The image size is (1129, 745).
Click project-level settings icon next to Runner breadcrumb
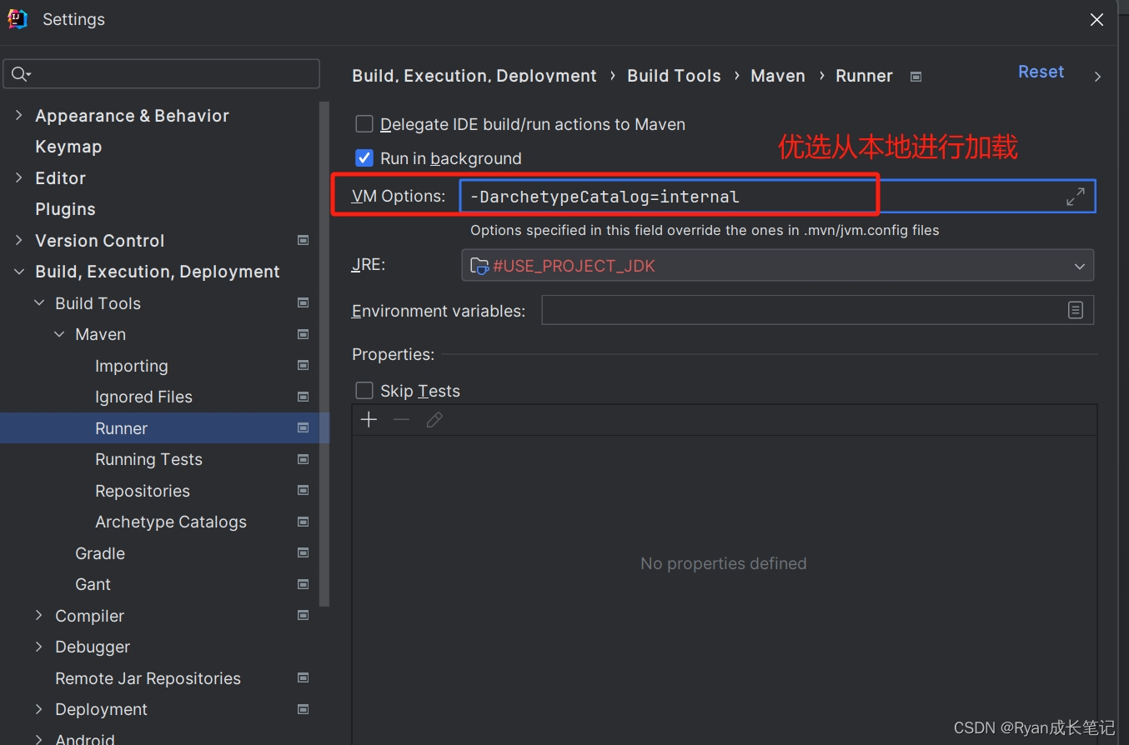[x=916, y=77]
